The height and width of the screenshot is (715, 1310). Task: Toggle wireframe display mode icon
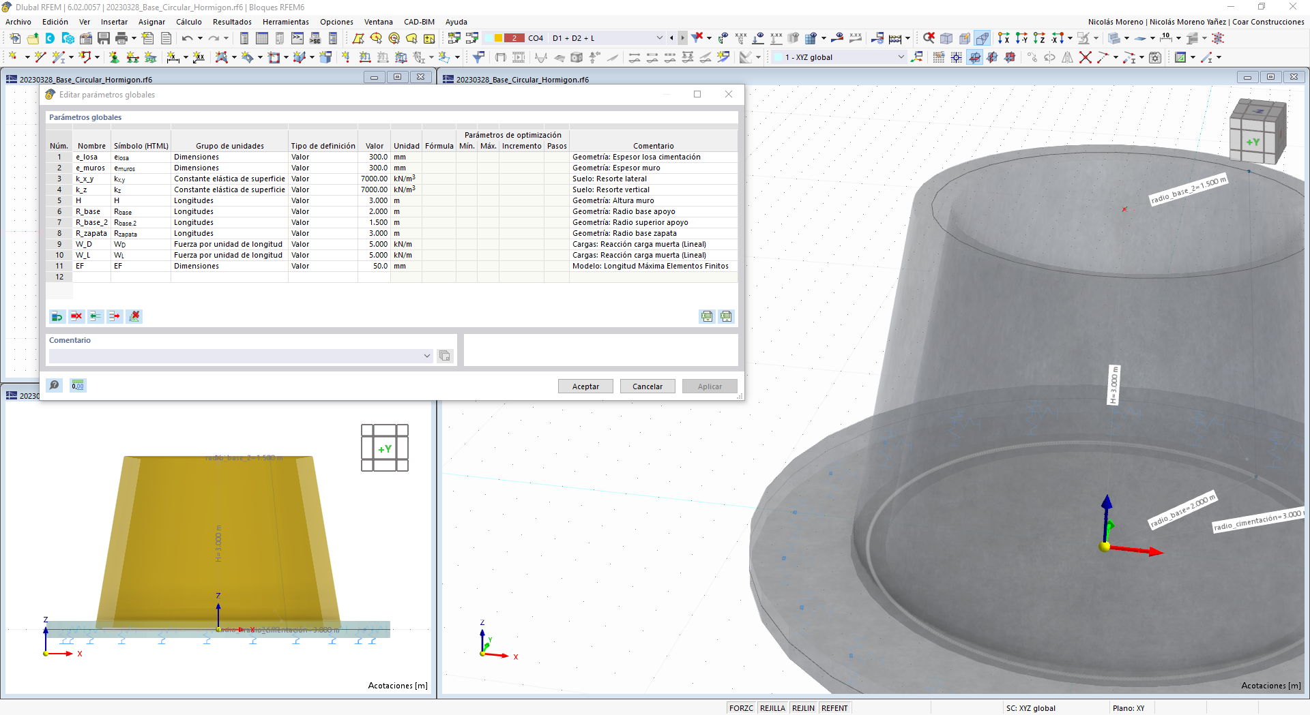click(x=946, y=38)
